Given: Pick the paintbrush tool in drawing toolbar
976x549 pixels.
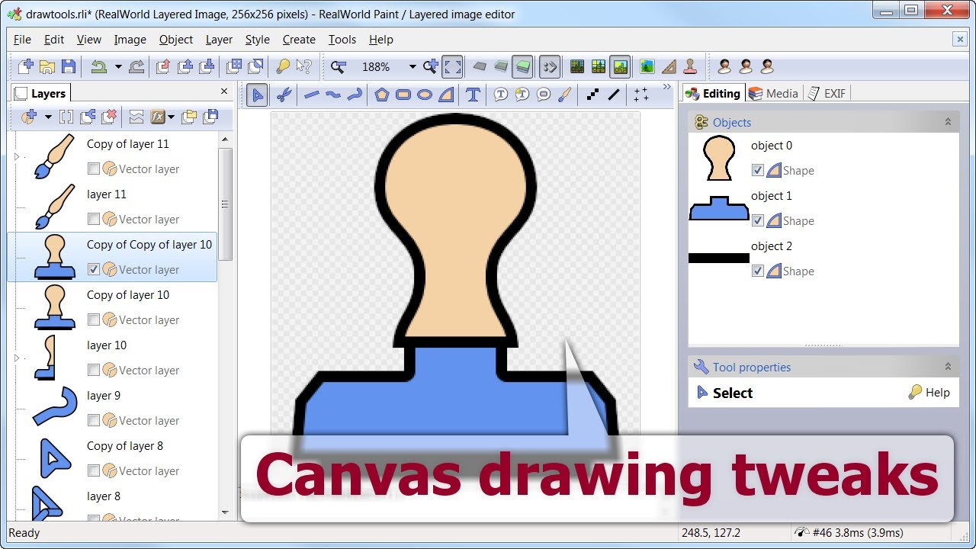Looking at the screenshot, I should (564, 95).
